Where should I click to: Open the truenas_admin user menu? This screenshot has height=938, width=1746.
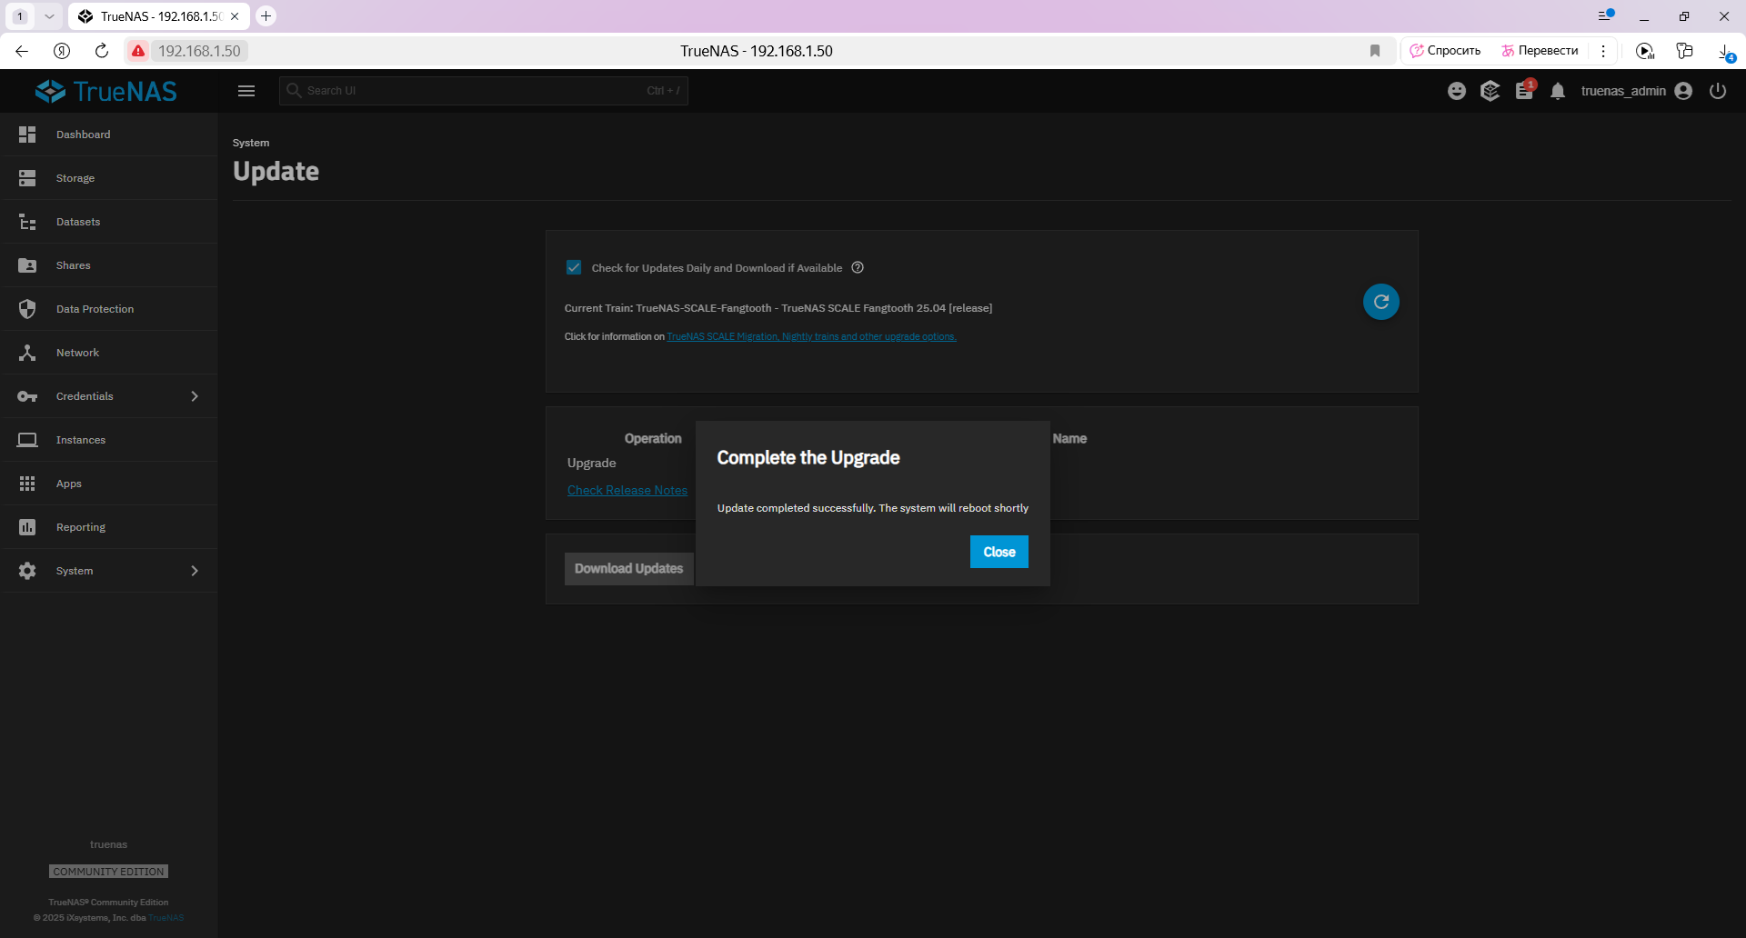[x=1636, y=91]
